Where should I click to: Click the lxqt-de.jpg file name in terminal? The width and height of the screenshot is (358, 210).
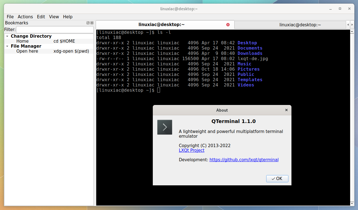pyautogui.click(x=253, y=58)
